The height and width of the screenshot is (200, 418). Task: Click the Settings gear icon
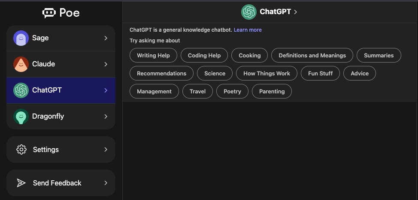(21, 149)
